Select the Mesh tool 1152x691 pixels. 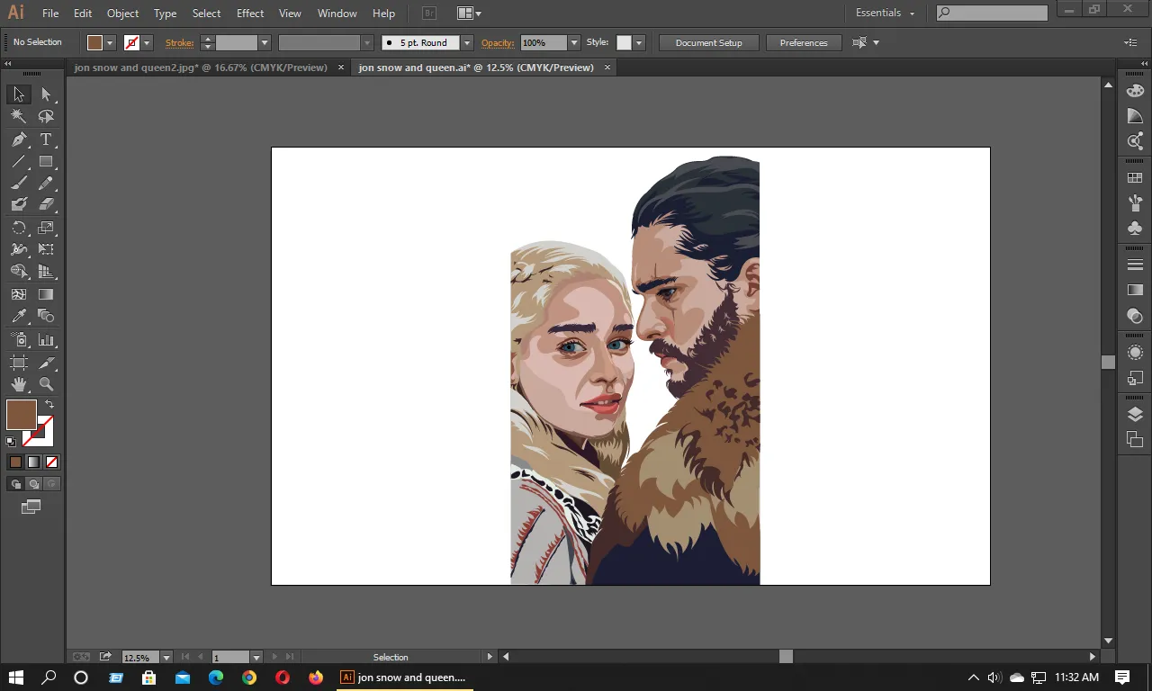point(19,294)
